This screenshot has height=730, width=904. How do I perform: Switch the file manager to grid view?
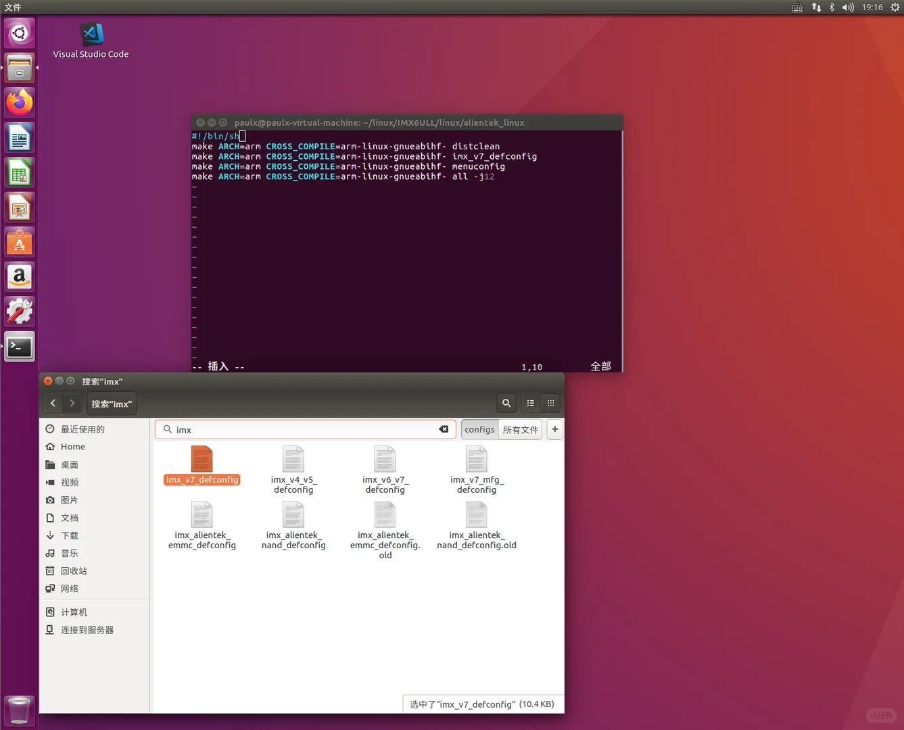(x=550, y=403)
